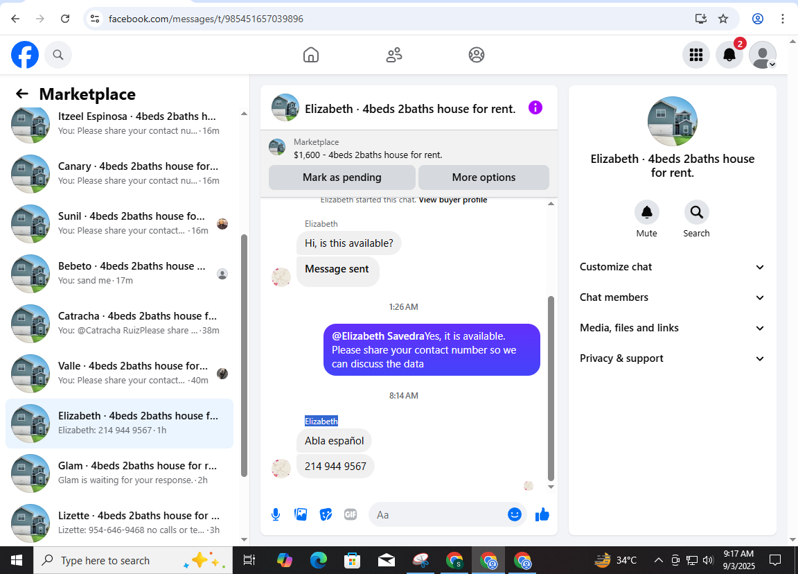The image size is (798, 574).
Task: Click Windows taskbar search box
Action: pos(133,560)
